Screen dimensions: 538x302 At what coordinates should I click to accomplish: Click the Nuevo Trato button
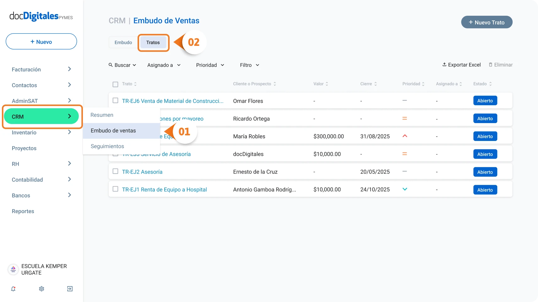click(487, 22)
